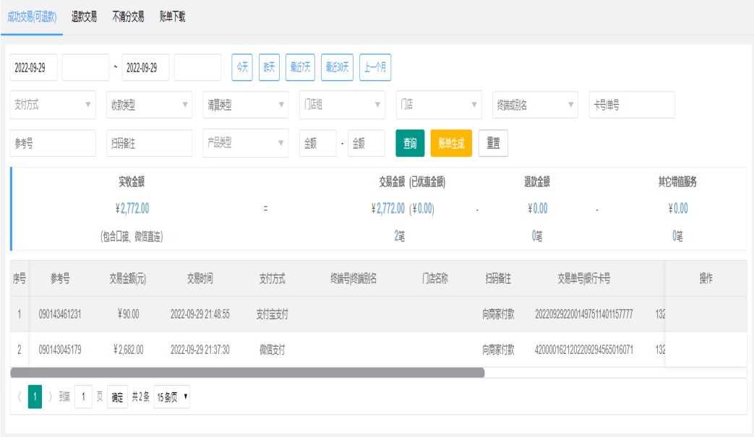Open the 收款类型 dropdown
754x437 pixels.
[x=149, y=105]
